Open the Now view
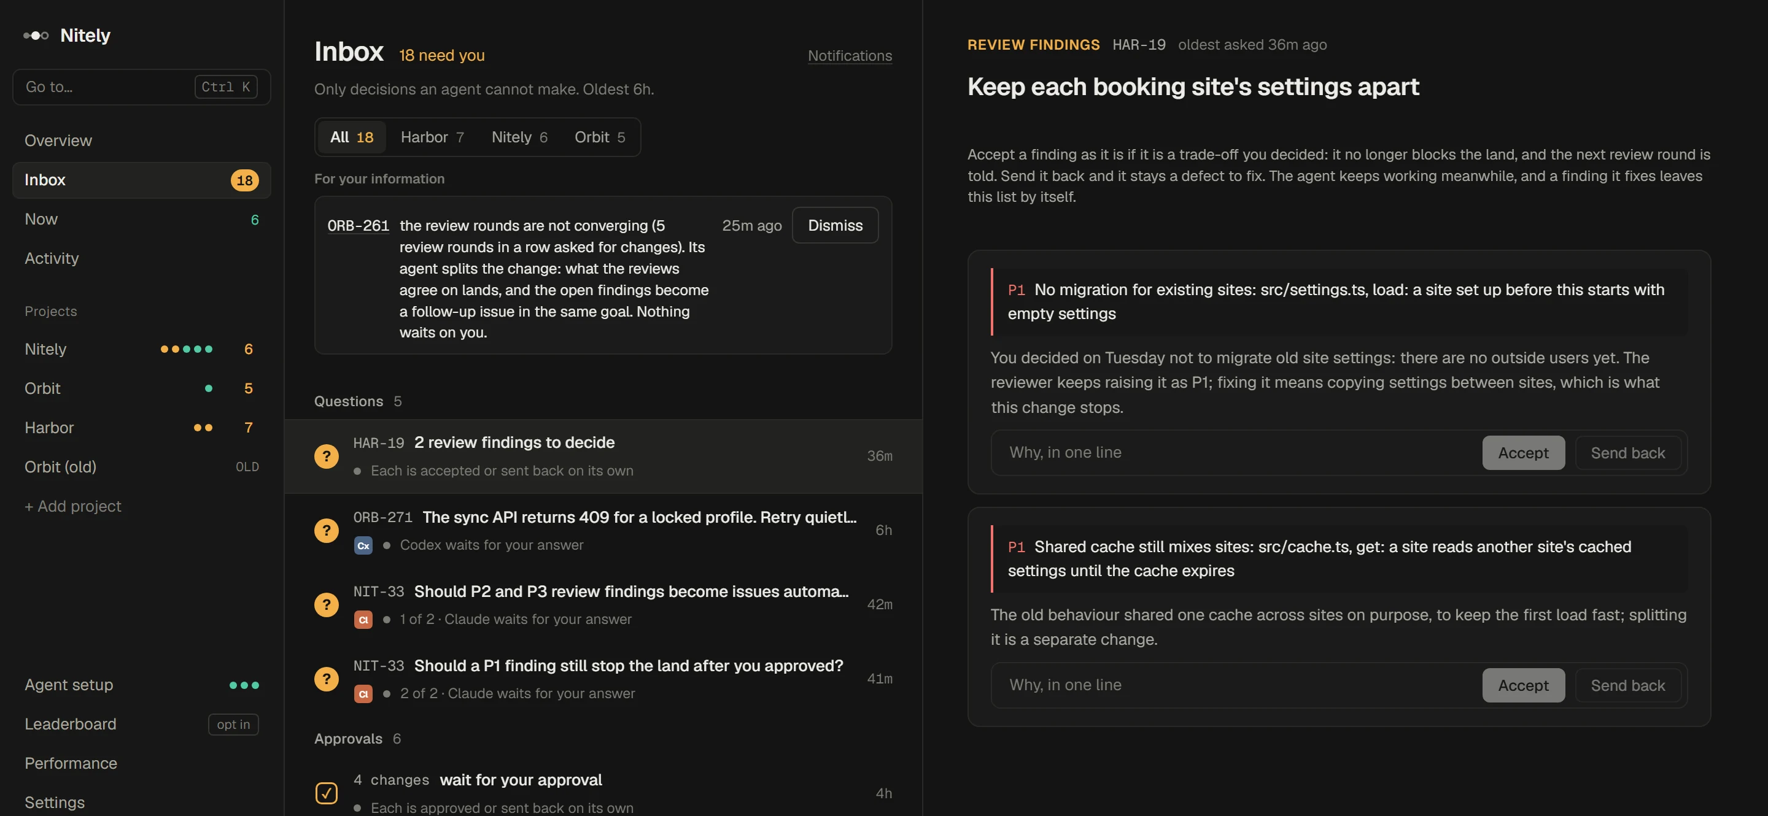Screen dimensions: 1768x816 (x=141, y=220)
